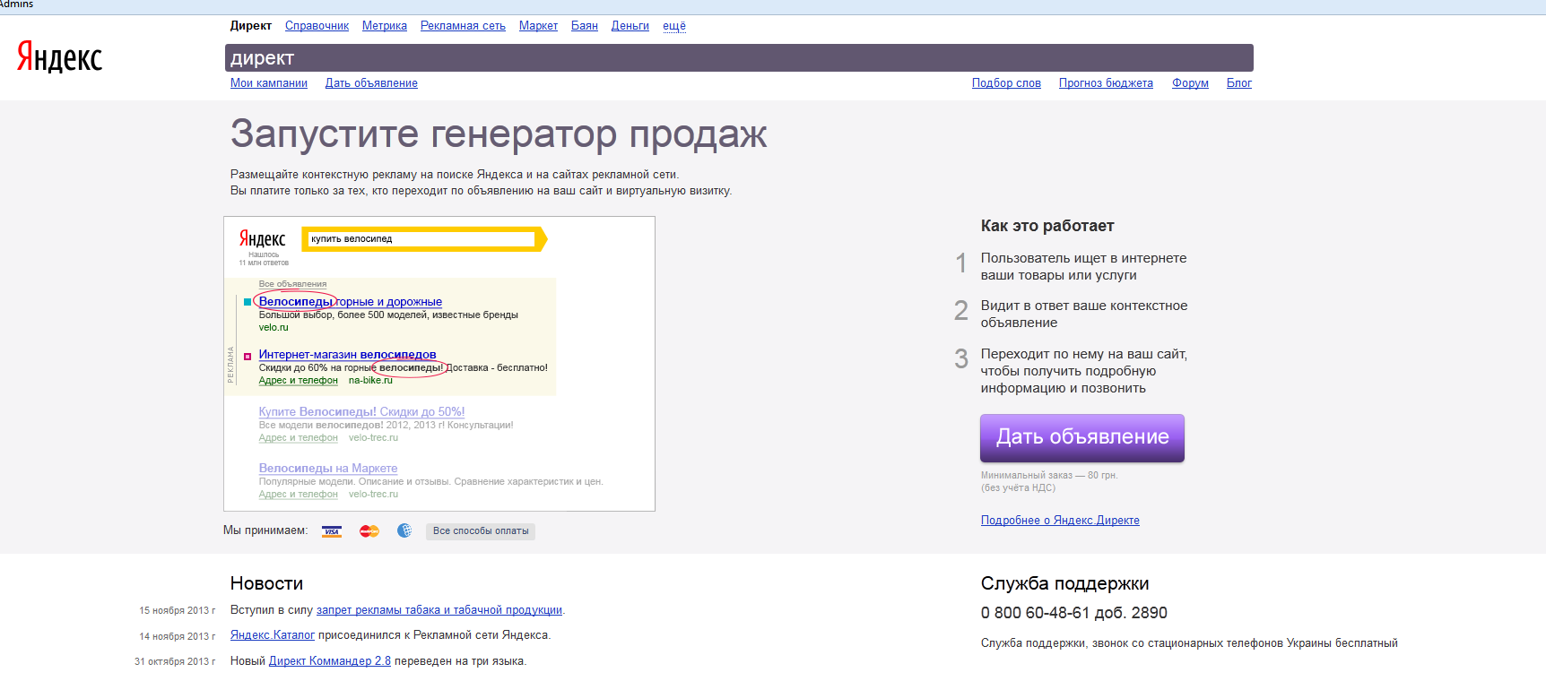Click the Яндекс logo
1546x681 pixels.
click(x=59, y=57)
